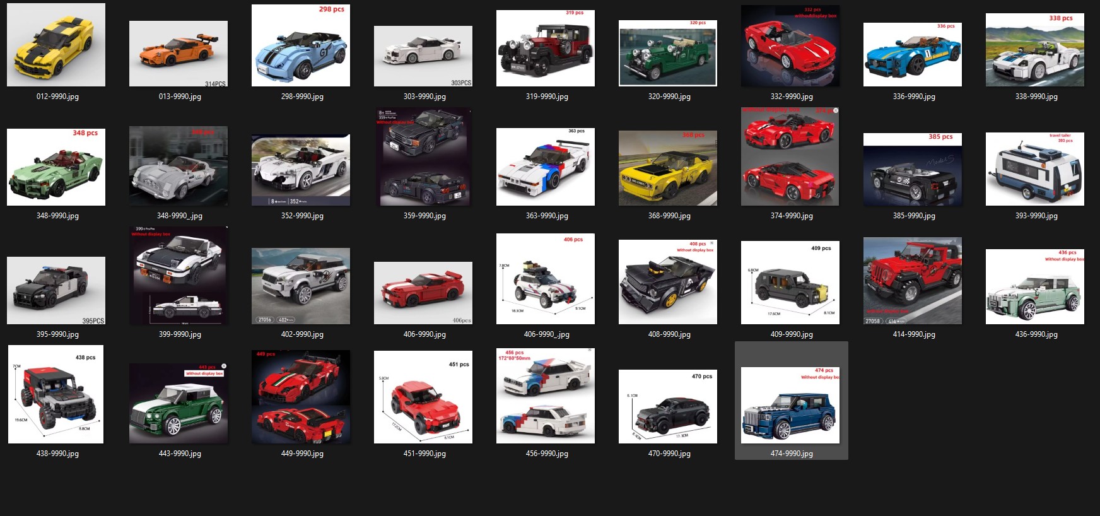Select the green vintage car 320-9990.jpg

tap(668, 53)
